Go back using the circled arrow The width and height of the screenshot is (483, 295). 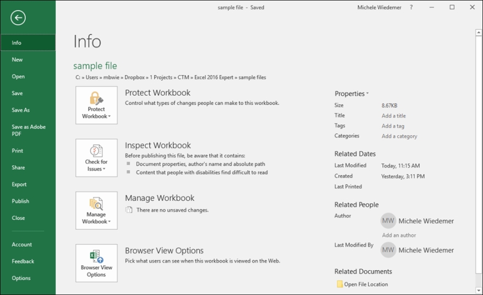[18, 18]
